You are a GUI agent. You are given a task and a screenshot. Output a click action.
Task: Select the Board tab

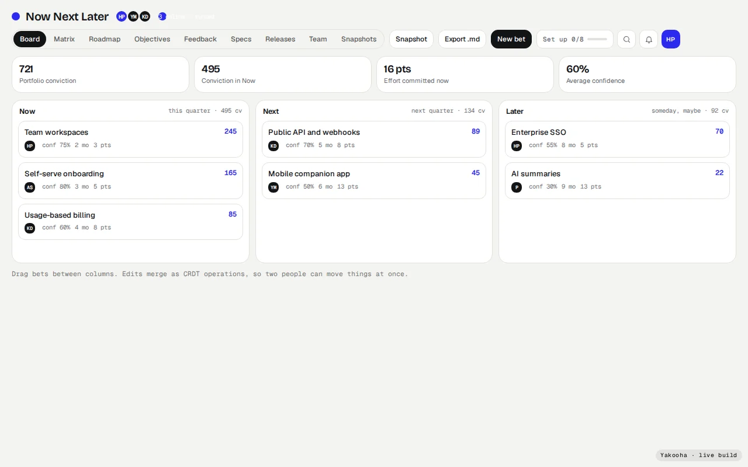click(x=30, y=39)
